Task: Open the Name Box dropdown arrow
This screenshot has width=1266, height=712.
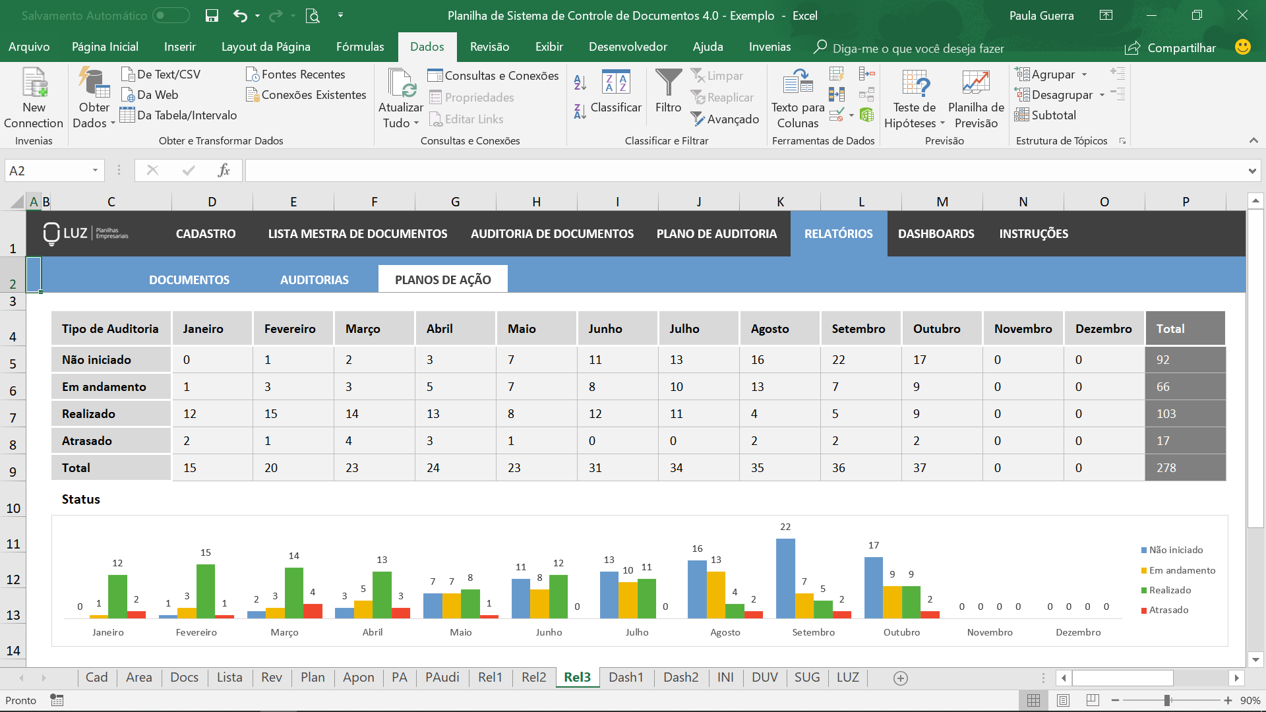Action: point(95,171)
